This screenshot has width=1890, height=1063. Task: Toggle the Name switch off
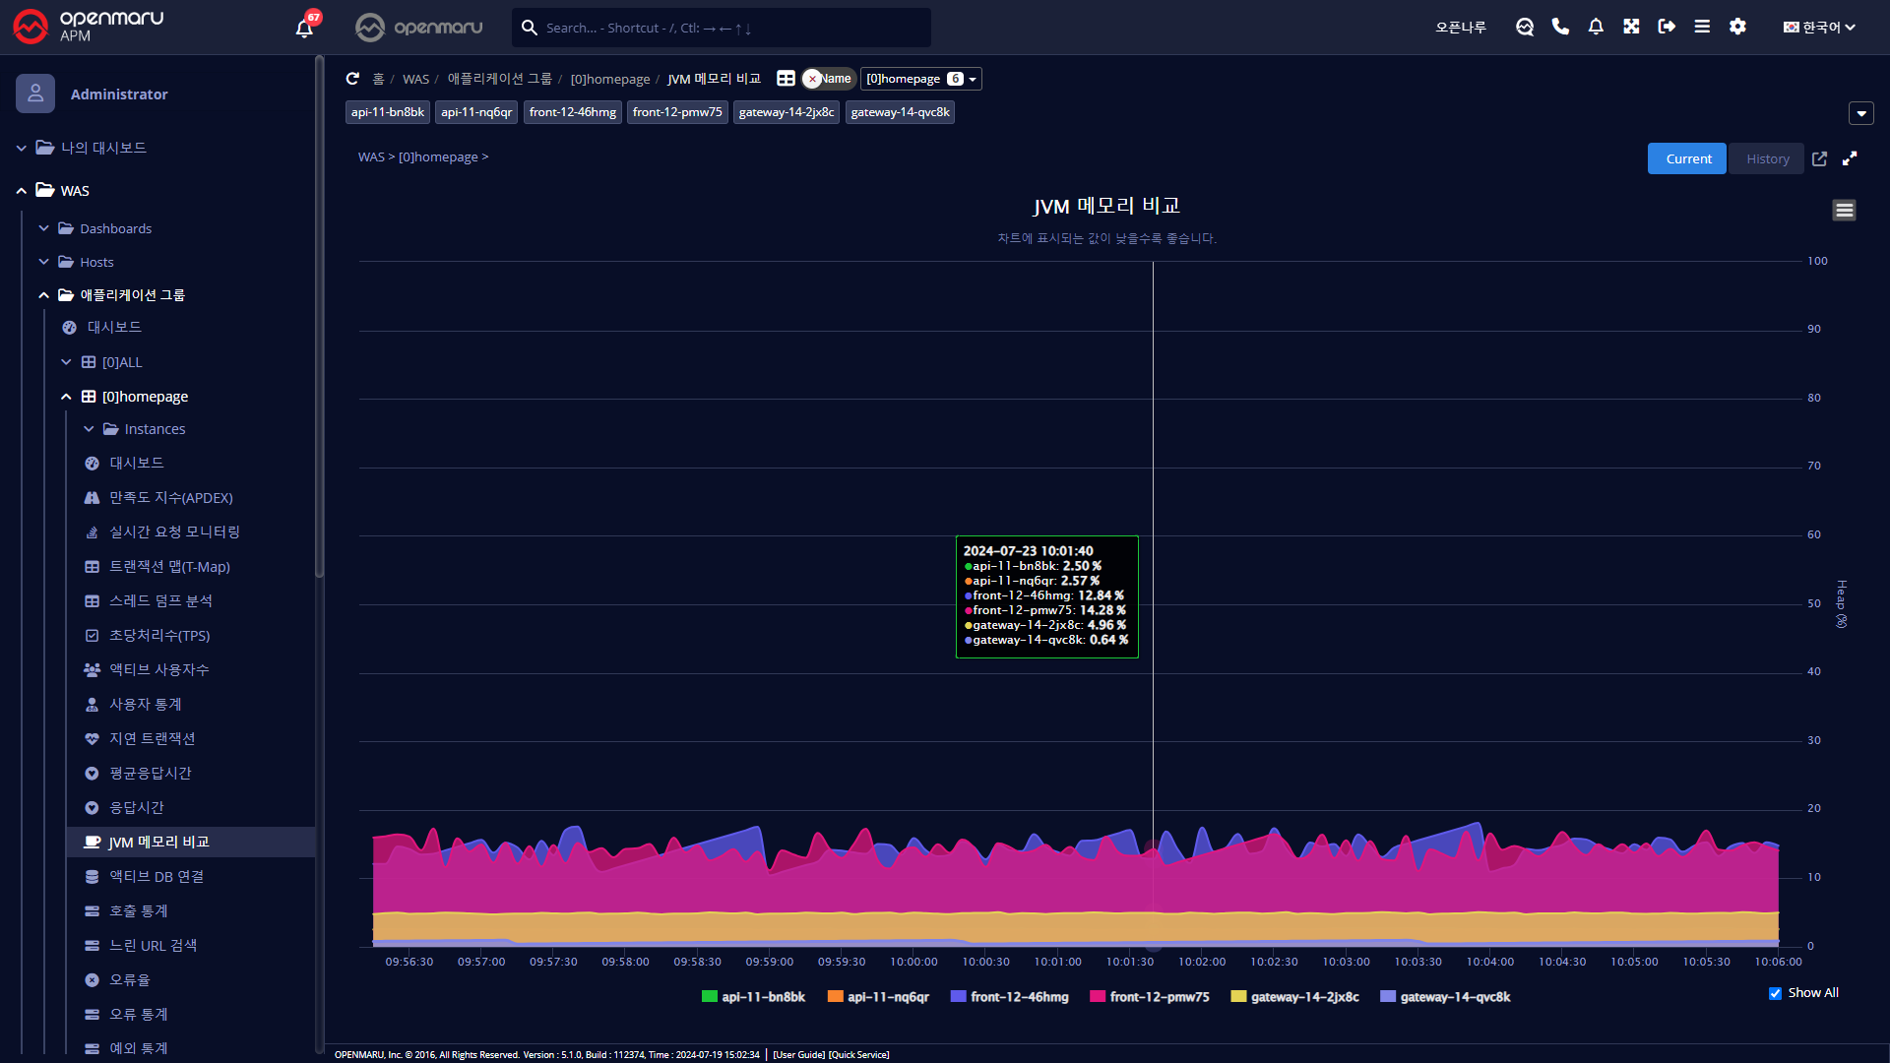point(828,79)
